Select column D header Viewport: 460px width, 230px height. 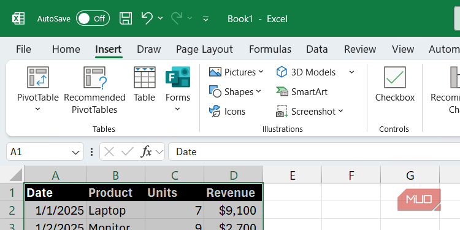[234, 175]
